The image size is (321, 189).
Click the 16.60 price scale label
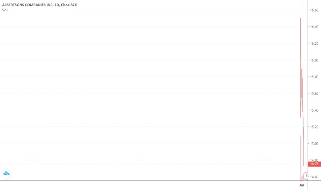click(x=314, y=10)
